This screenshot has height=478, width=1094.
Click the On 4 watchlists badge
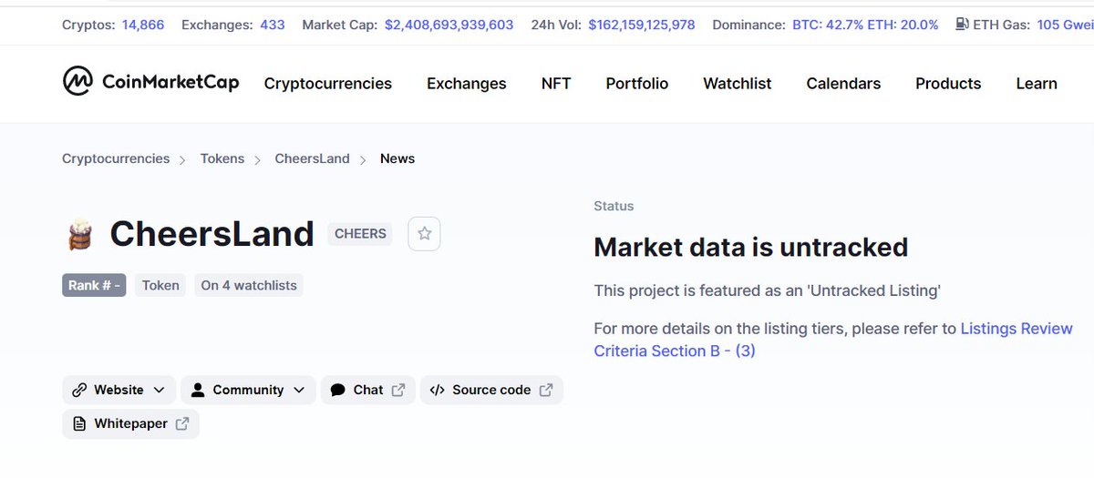point(249,285)
